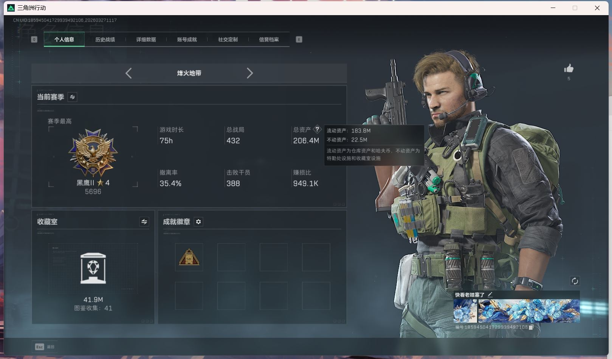Toggle the current season switch icon

click(x=72, y=97)
